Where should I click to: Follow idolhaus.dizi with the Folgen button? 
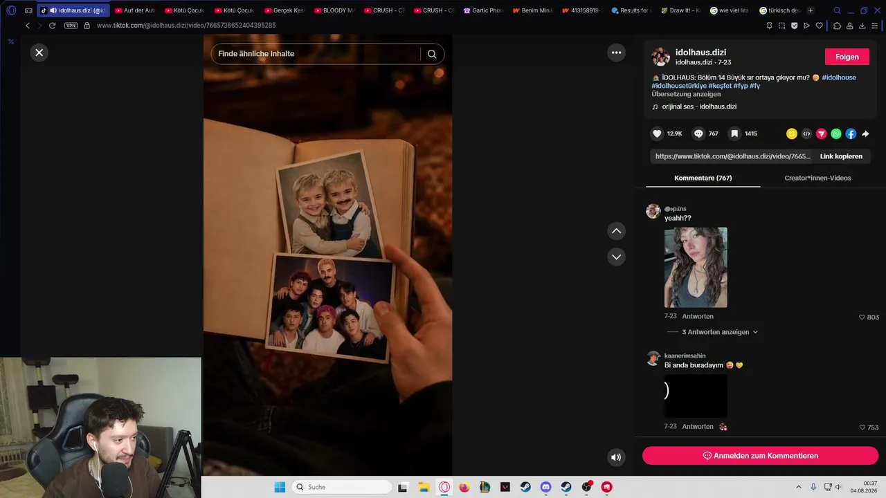847,57
